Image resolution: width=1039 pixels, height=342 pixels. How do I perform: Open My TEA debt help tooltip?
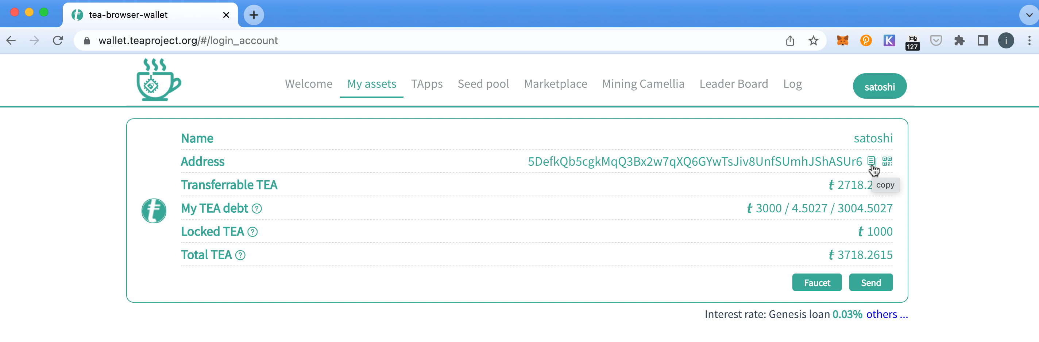257,209
